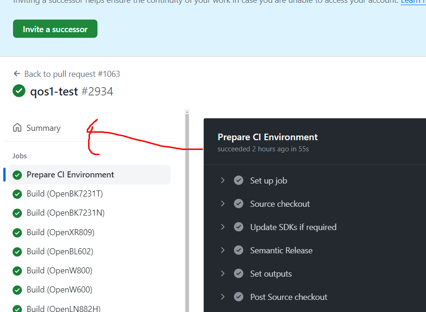Click the check icon of Set up job
The height and width of the screenshot is (312, 426).
point(239,180)
